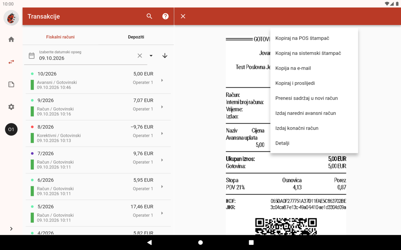Choose Prenesi sadržaj u novi račun
The image size is (401, 250).
[x=314, y=98]
